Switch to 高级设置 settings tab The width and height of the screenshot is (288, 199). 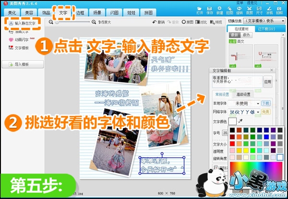click(243, 94)
